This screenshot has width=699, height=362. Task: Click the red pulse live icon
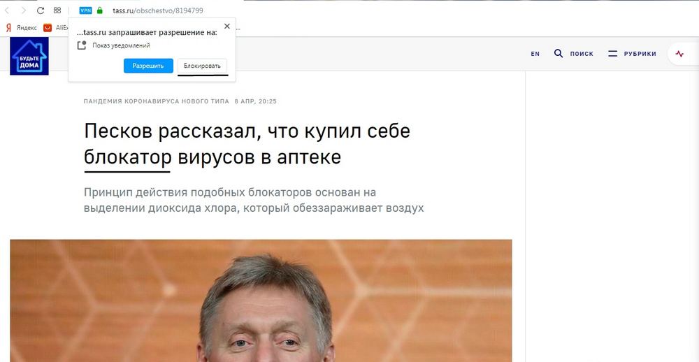[x=679, y=54]
